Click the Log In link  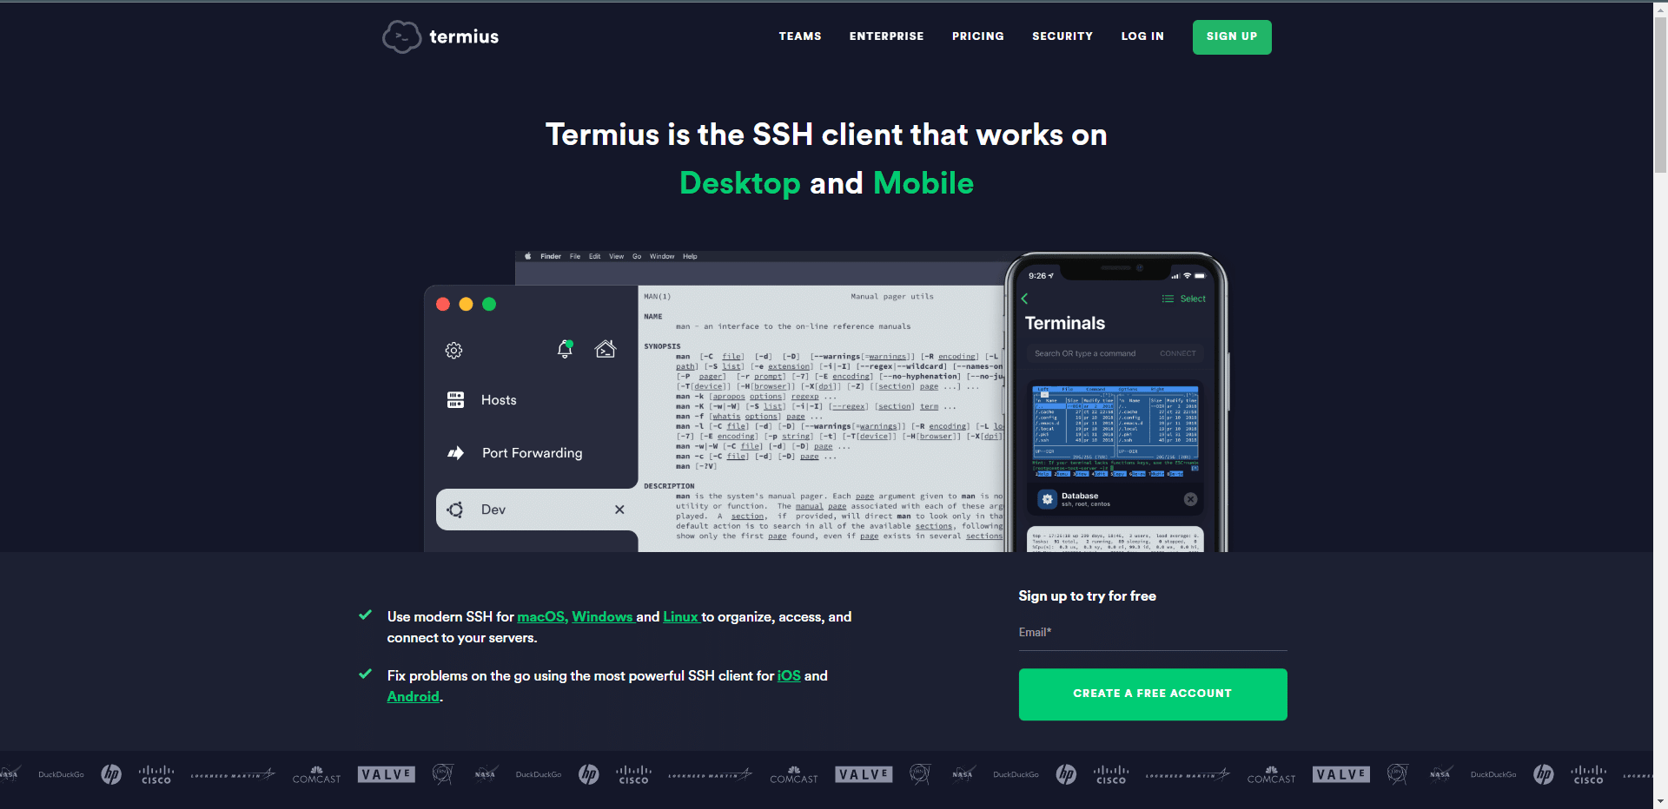[1142, 36]
